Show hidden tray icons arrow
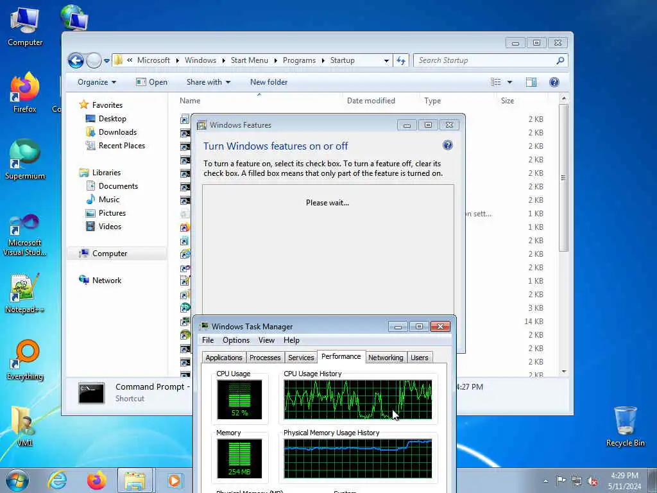 click(x=545, y=481)
